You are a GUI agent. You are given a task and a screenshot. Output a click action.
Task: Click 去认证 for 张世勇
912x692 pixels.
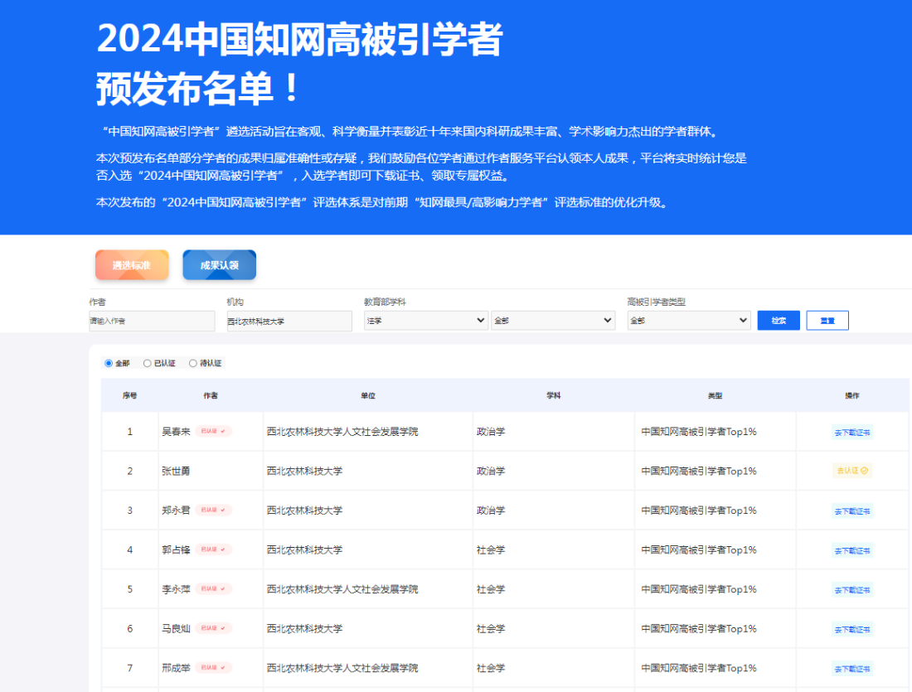pos(852,471)
